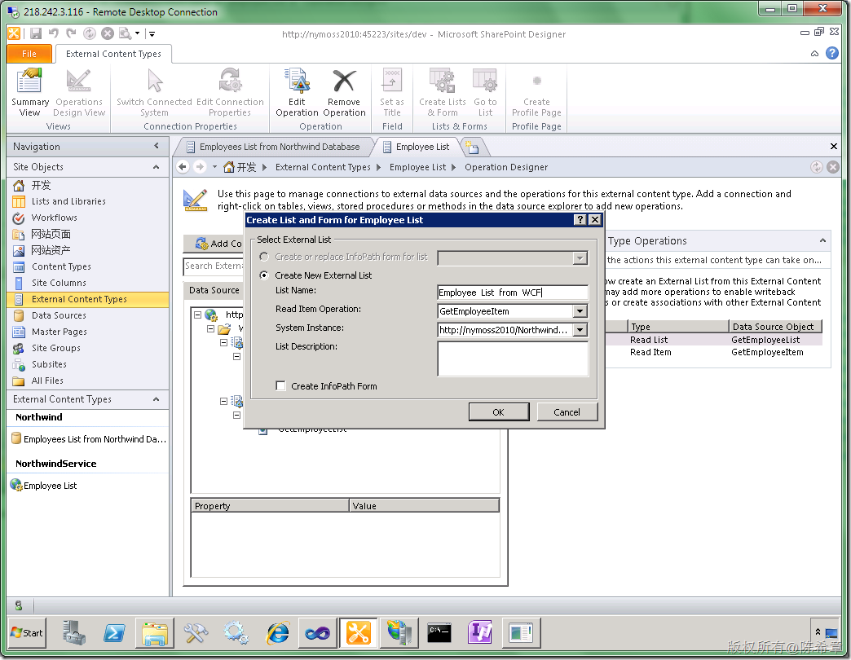Open quick access toolbar customize dropdown

(x=152, y=33)
